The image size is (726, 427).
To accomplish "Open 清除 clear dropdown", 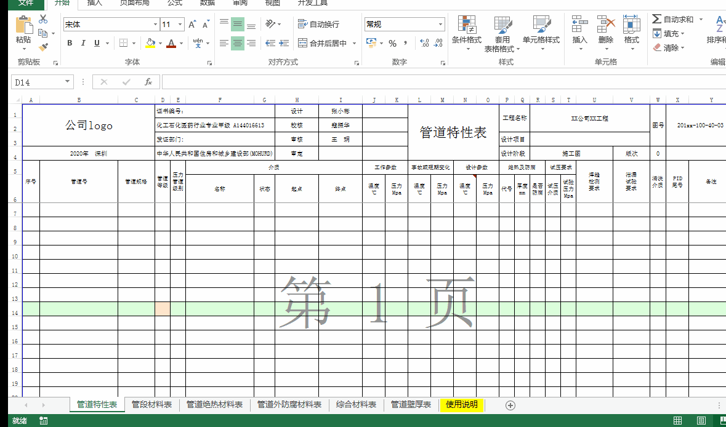I will pos(669,47).
